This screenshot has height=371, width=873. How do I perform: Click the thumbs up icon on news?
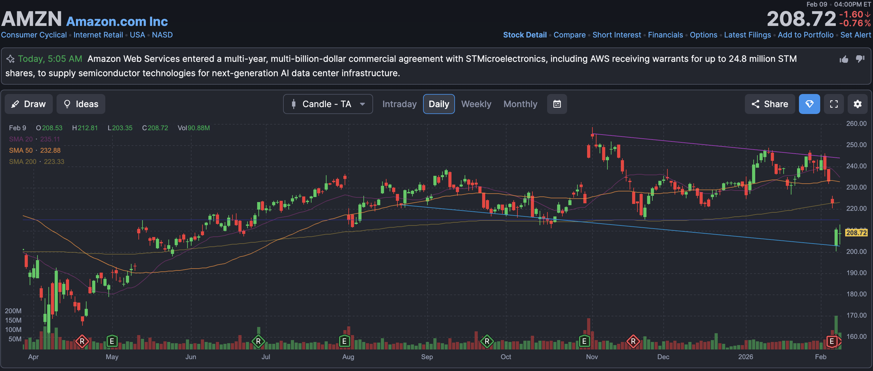[x=844, y=59]
